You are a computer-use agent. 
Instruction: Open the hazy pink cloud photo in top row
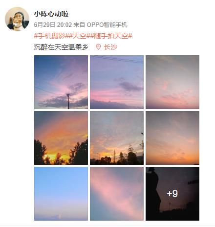pos(172,82)
